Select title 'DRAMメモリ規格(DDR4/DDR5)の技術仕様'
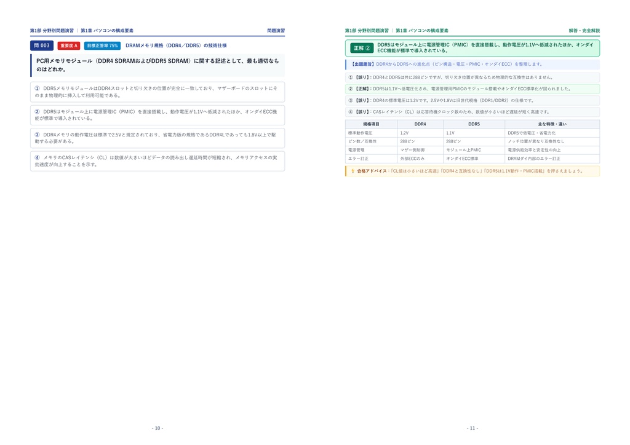This screenshot has height=445, width=630. pos(176,45)
